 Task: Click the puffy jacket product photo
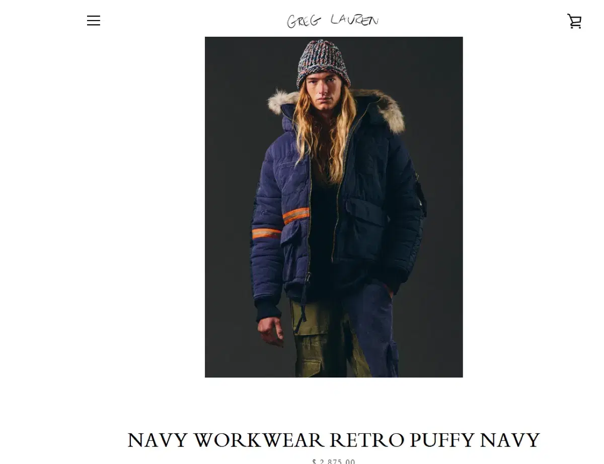tap(334, 207)
